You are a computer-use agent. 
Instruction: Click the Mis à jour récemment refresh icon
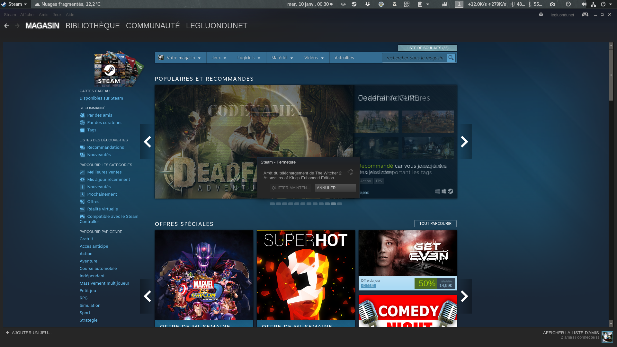[82, 180]
